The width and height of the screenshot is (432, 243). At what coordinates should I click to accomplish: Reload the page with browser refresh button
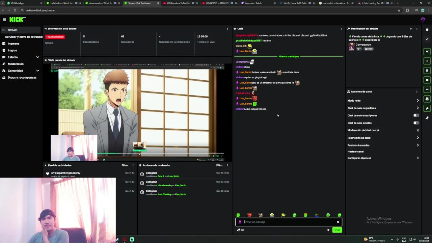point(15,10)
